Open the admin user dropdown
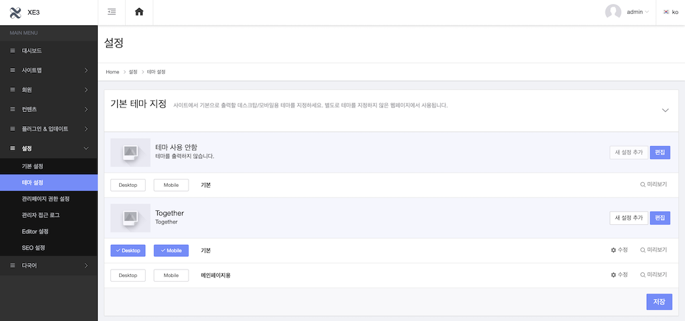Screen dimensions: 685x321 pyautogui.click(x=638, y=12)
